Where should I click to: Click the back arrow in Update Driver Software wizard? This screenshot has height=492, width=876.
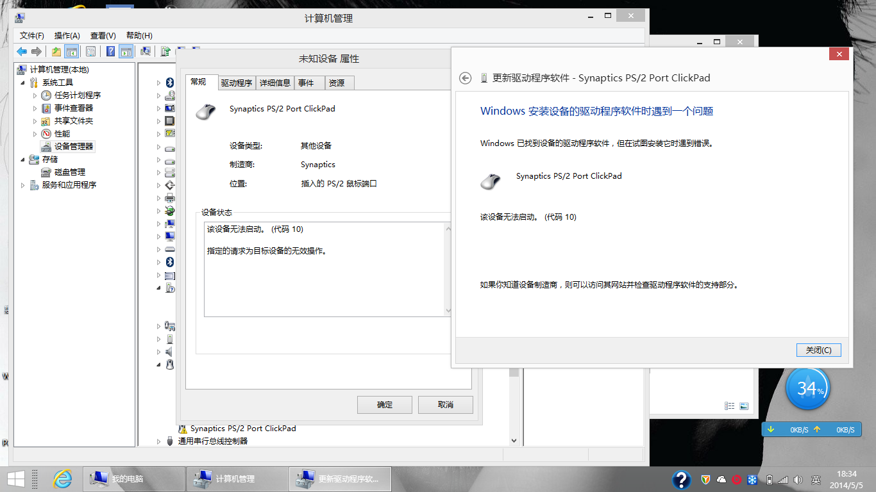466,78
